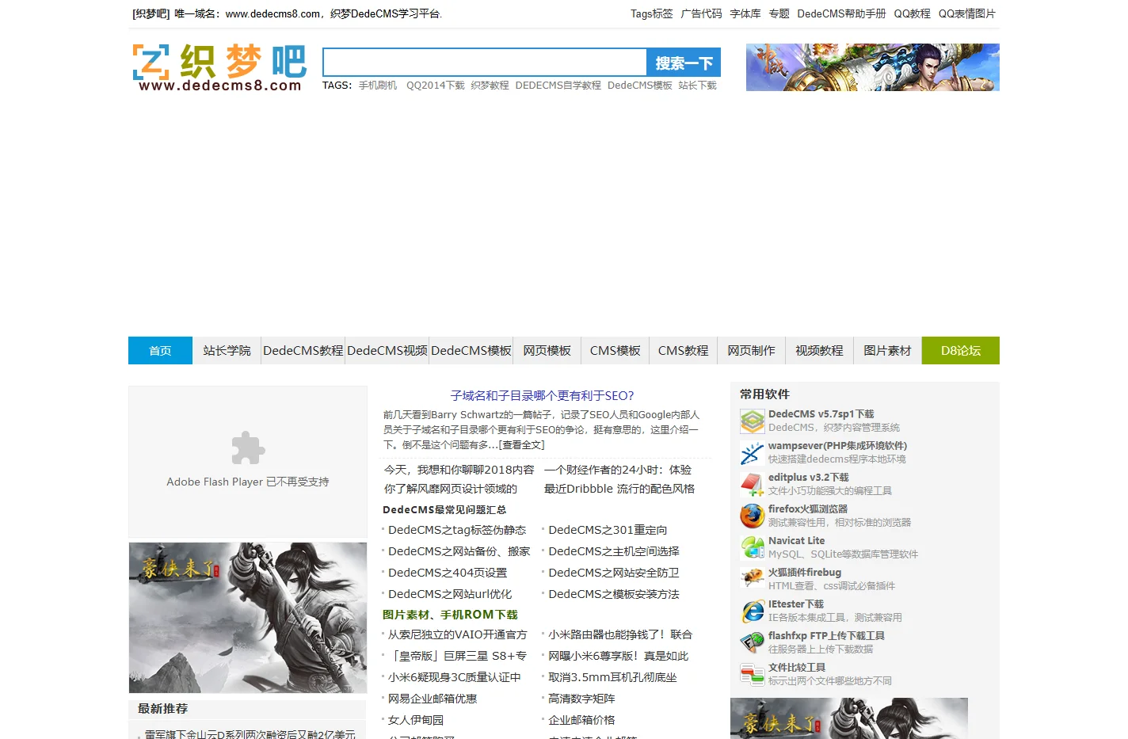Click the IEtester Internet Explorer icon
Image resolution: width=1128 pixels, height=739 pixels.
point(752,611)
